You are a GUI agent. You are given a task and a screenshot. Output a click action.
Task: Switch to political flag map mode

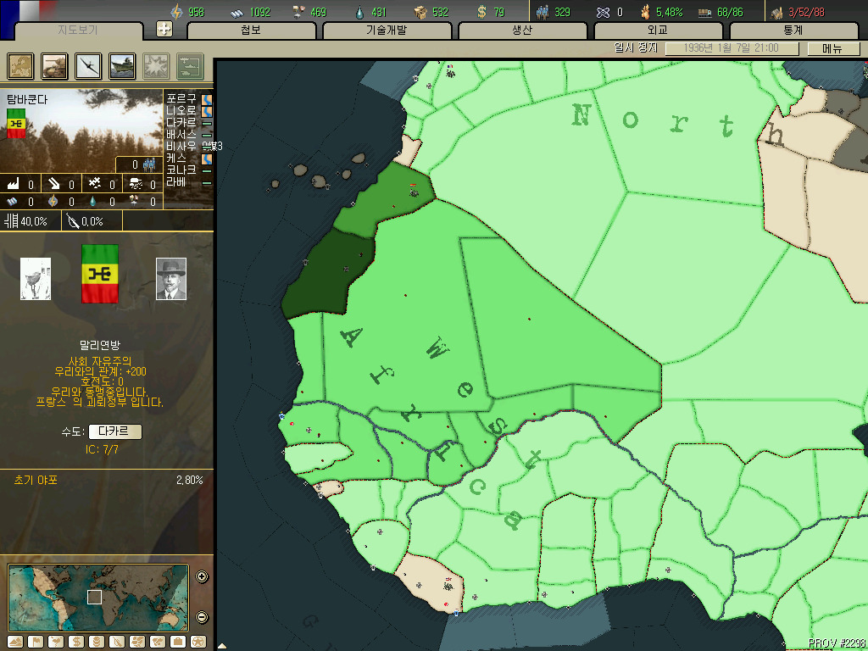point(36,642)
